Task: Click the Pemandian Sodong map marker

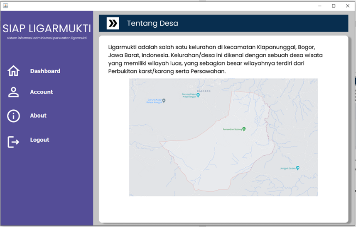Action: coord(244,129)
